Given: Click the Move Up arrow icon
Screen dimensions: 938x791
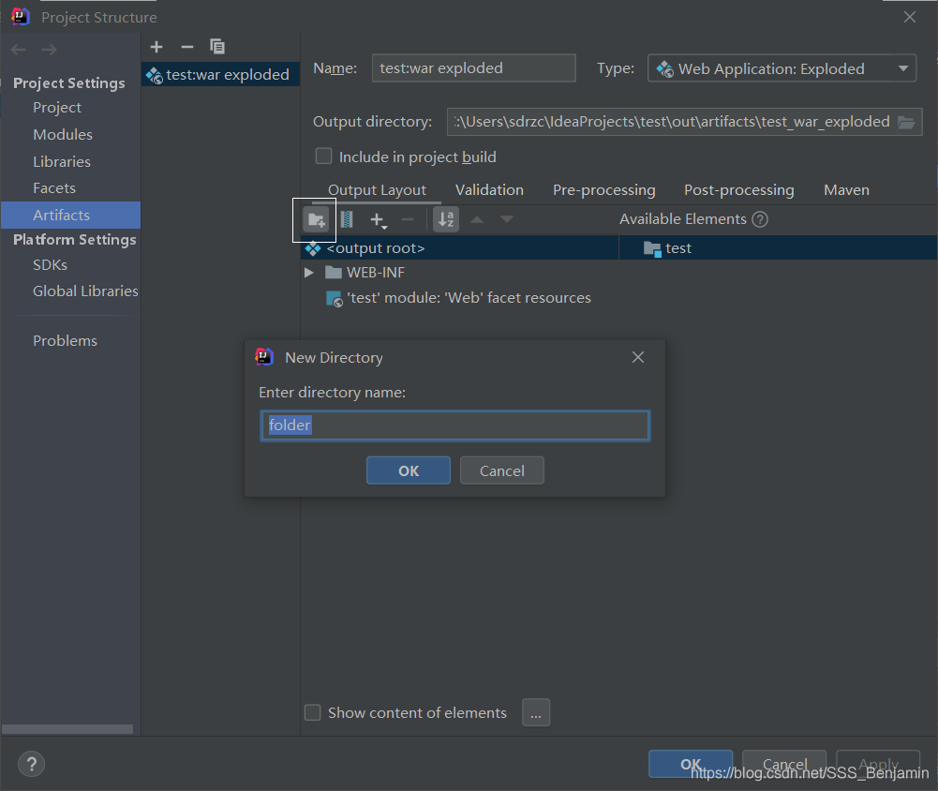Looking at the screenshot, I should tap(477, 219).
